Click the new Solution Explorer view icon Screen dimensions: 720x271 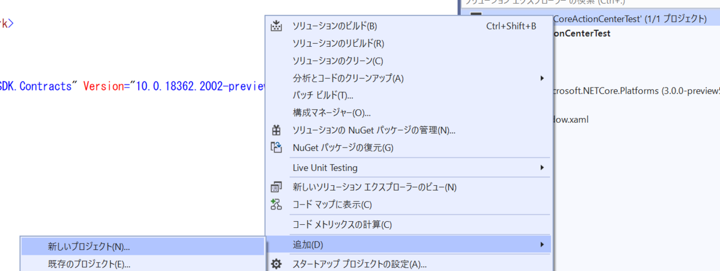coord(276,187)
